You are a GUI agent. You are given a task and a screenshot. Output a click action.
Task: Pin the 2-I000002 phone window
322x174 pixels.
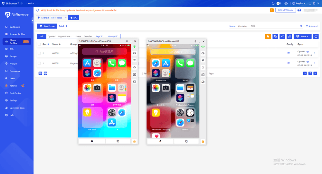pos(195,41)
